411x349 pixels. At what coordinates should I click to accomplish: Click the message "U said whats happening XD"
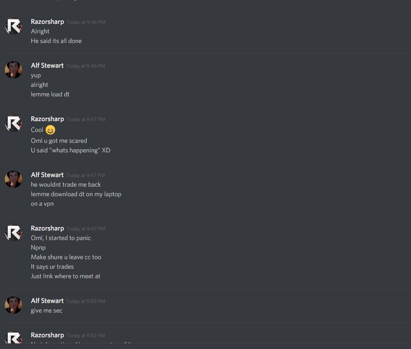70,150
